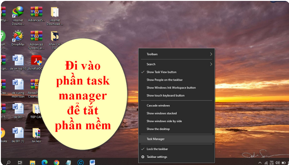
Task: Enable Show Windows Ink Workspace button
Action: (177, 88)
